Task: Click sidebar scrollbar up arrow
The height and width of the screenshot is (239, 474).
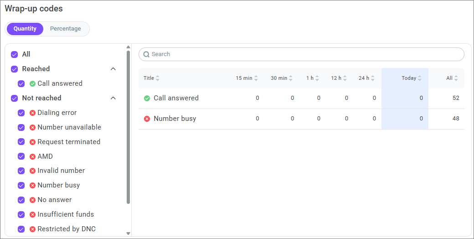Action: (128, 47)
